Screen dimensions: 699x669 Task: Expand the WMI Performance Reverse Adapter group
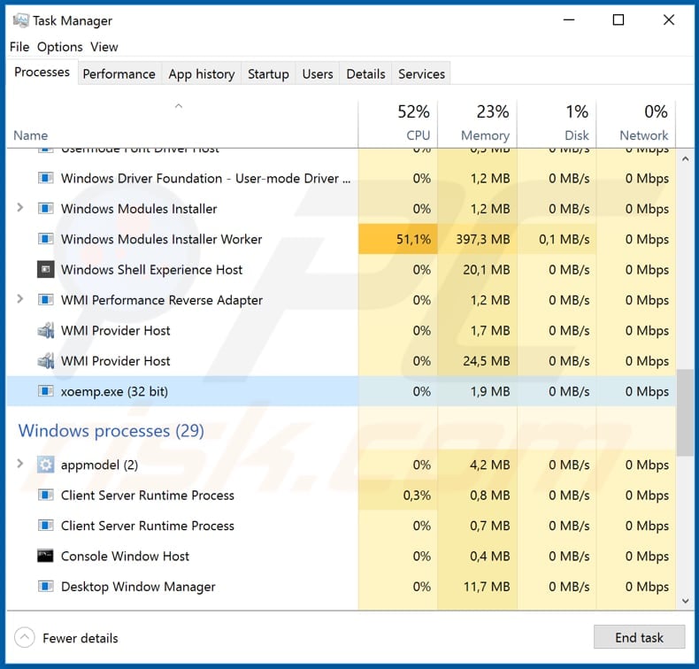pos(20,299)
